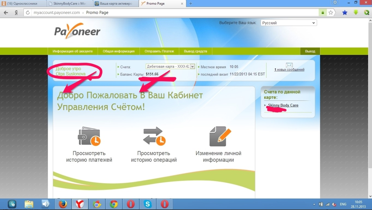The image size is (372, 210).
Task: Open the 1 новых сообщений link
Action: pyautogui.click(x=289, y=70)
